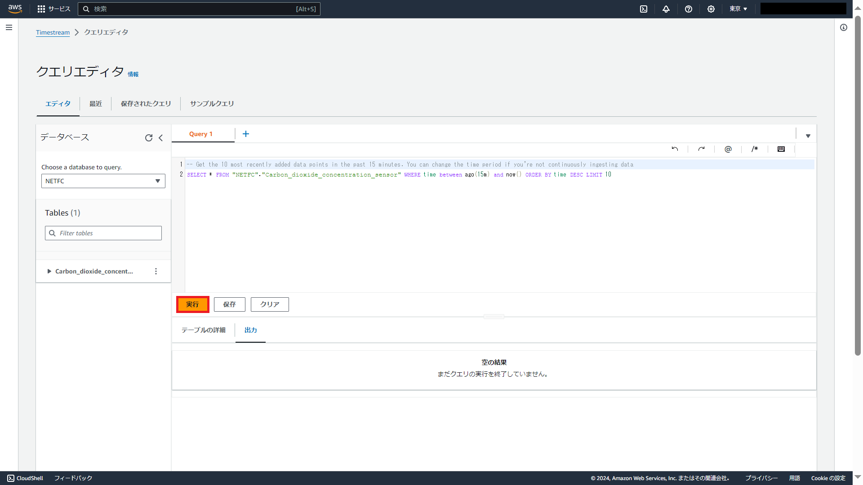The height and width of the screenshot is (485, 863).
Task: Insert a comment using the /* icon
Action: pyautogui.click(x=755, y=149)
